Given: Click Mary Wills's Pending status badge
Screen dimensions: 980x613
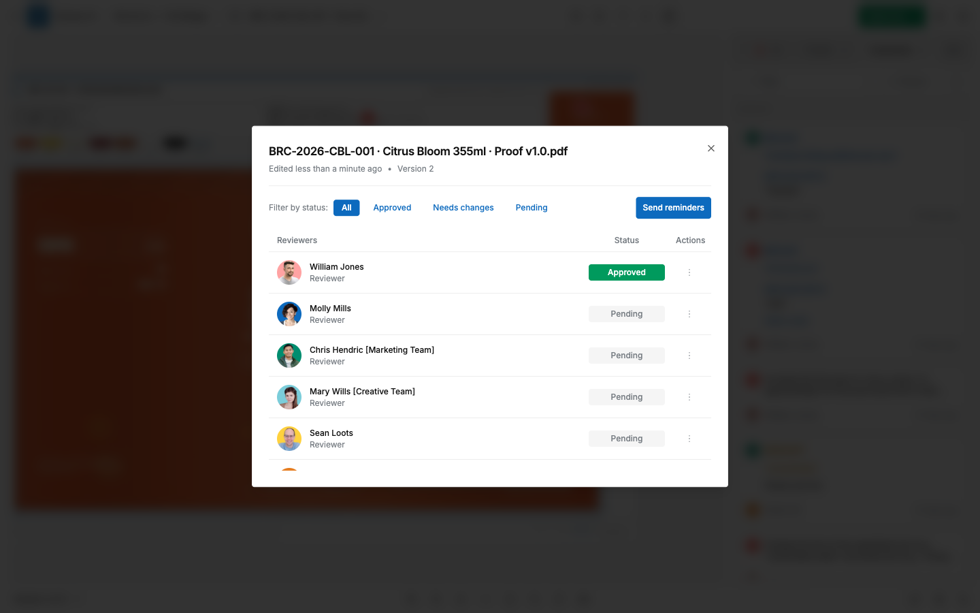Looking at the screenshot, I should click(627, 397).
